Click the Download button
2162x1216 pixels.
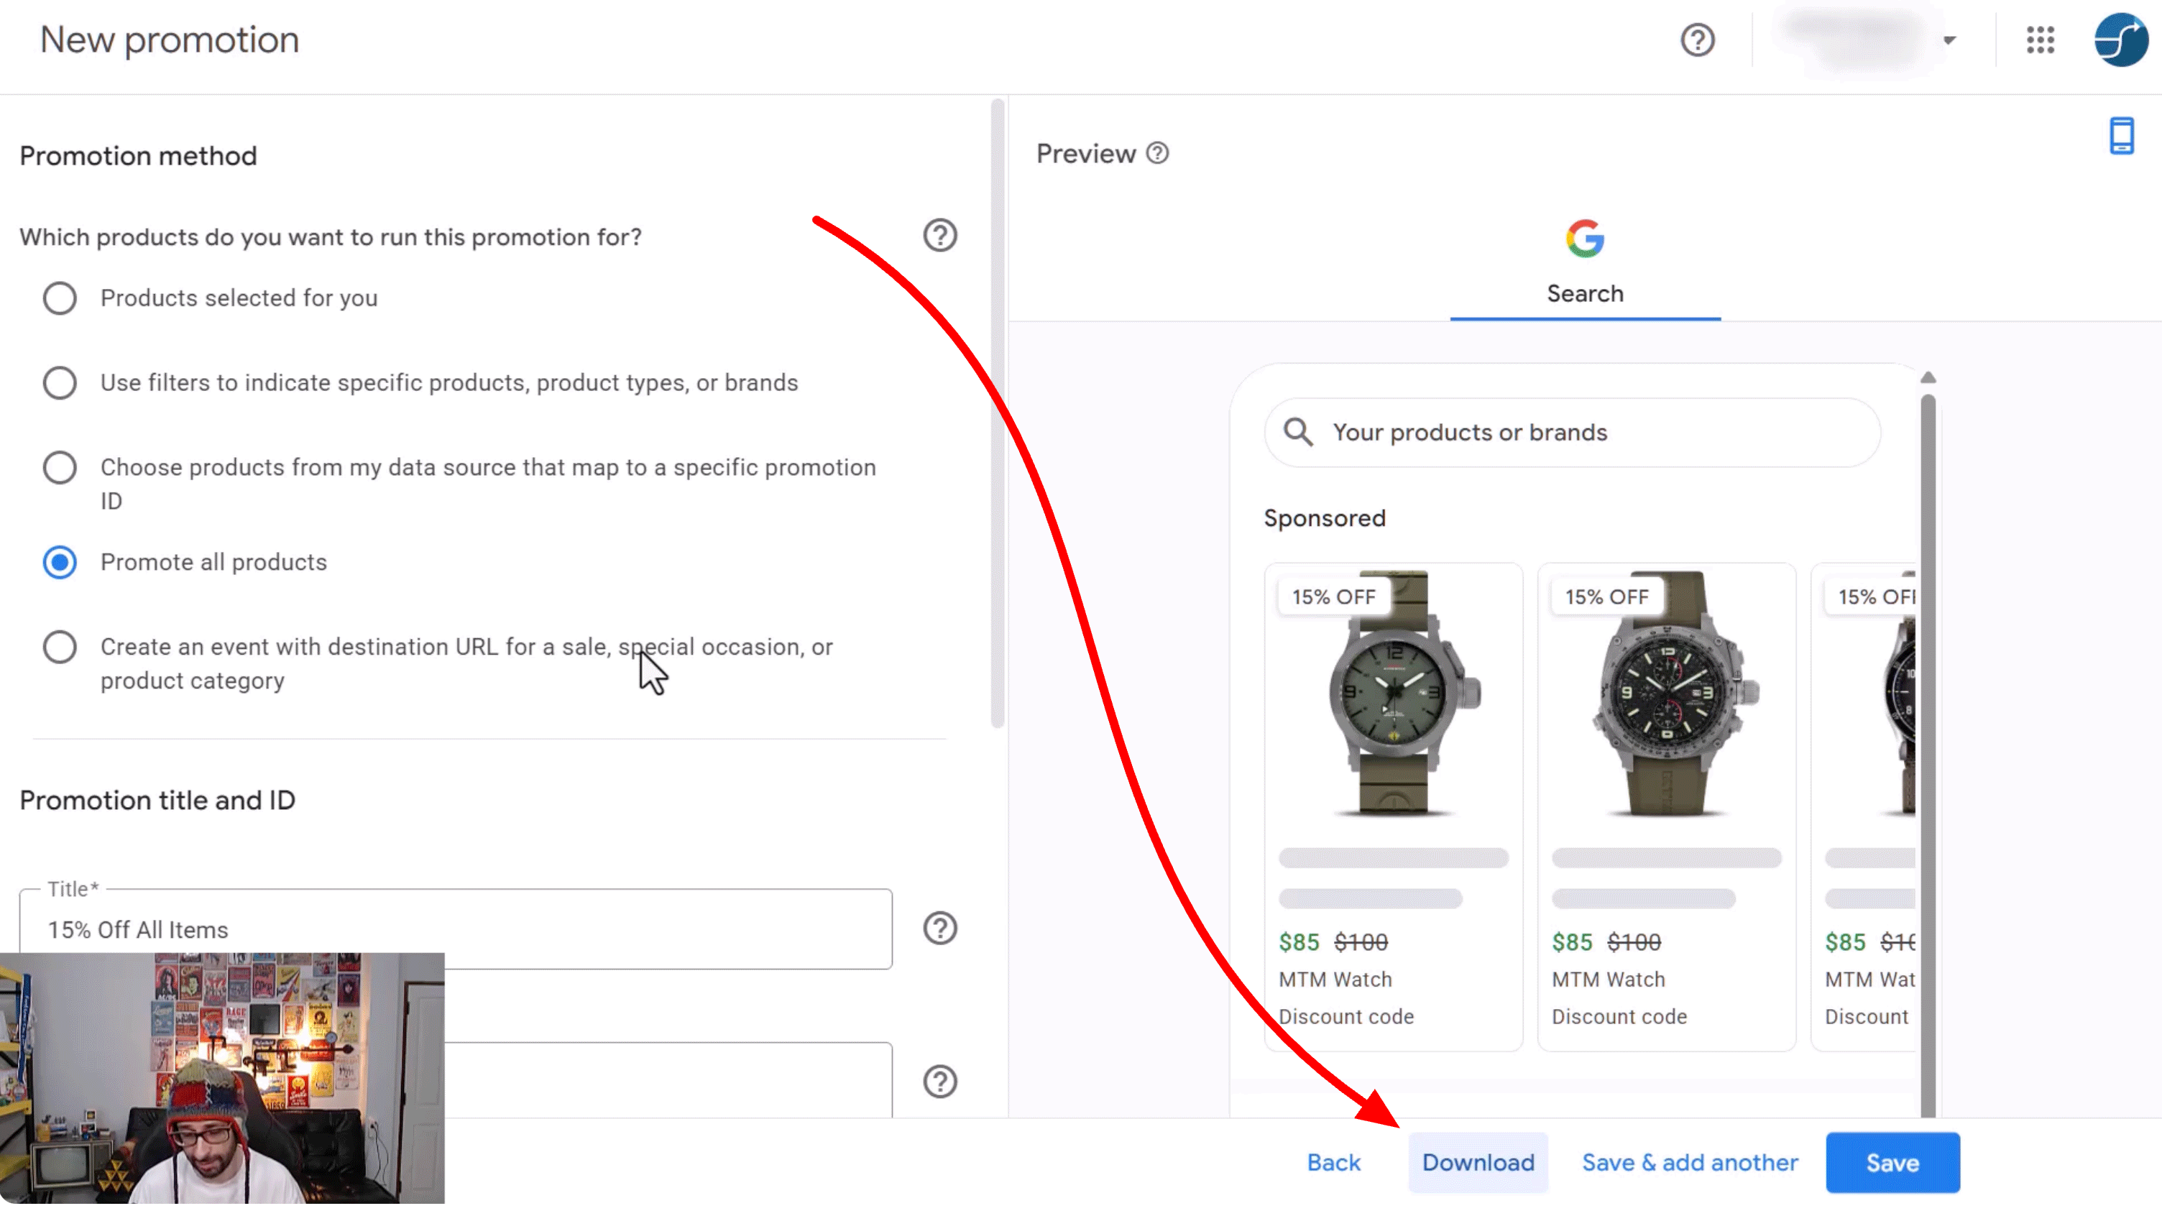tap(1478, 1162)
